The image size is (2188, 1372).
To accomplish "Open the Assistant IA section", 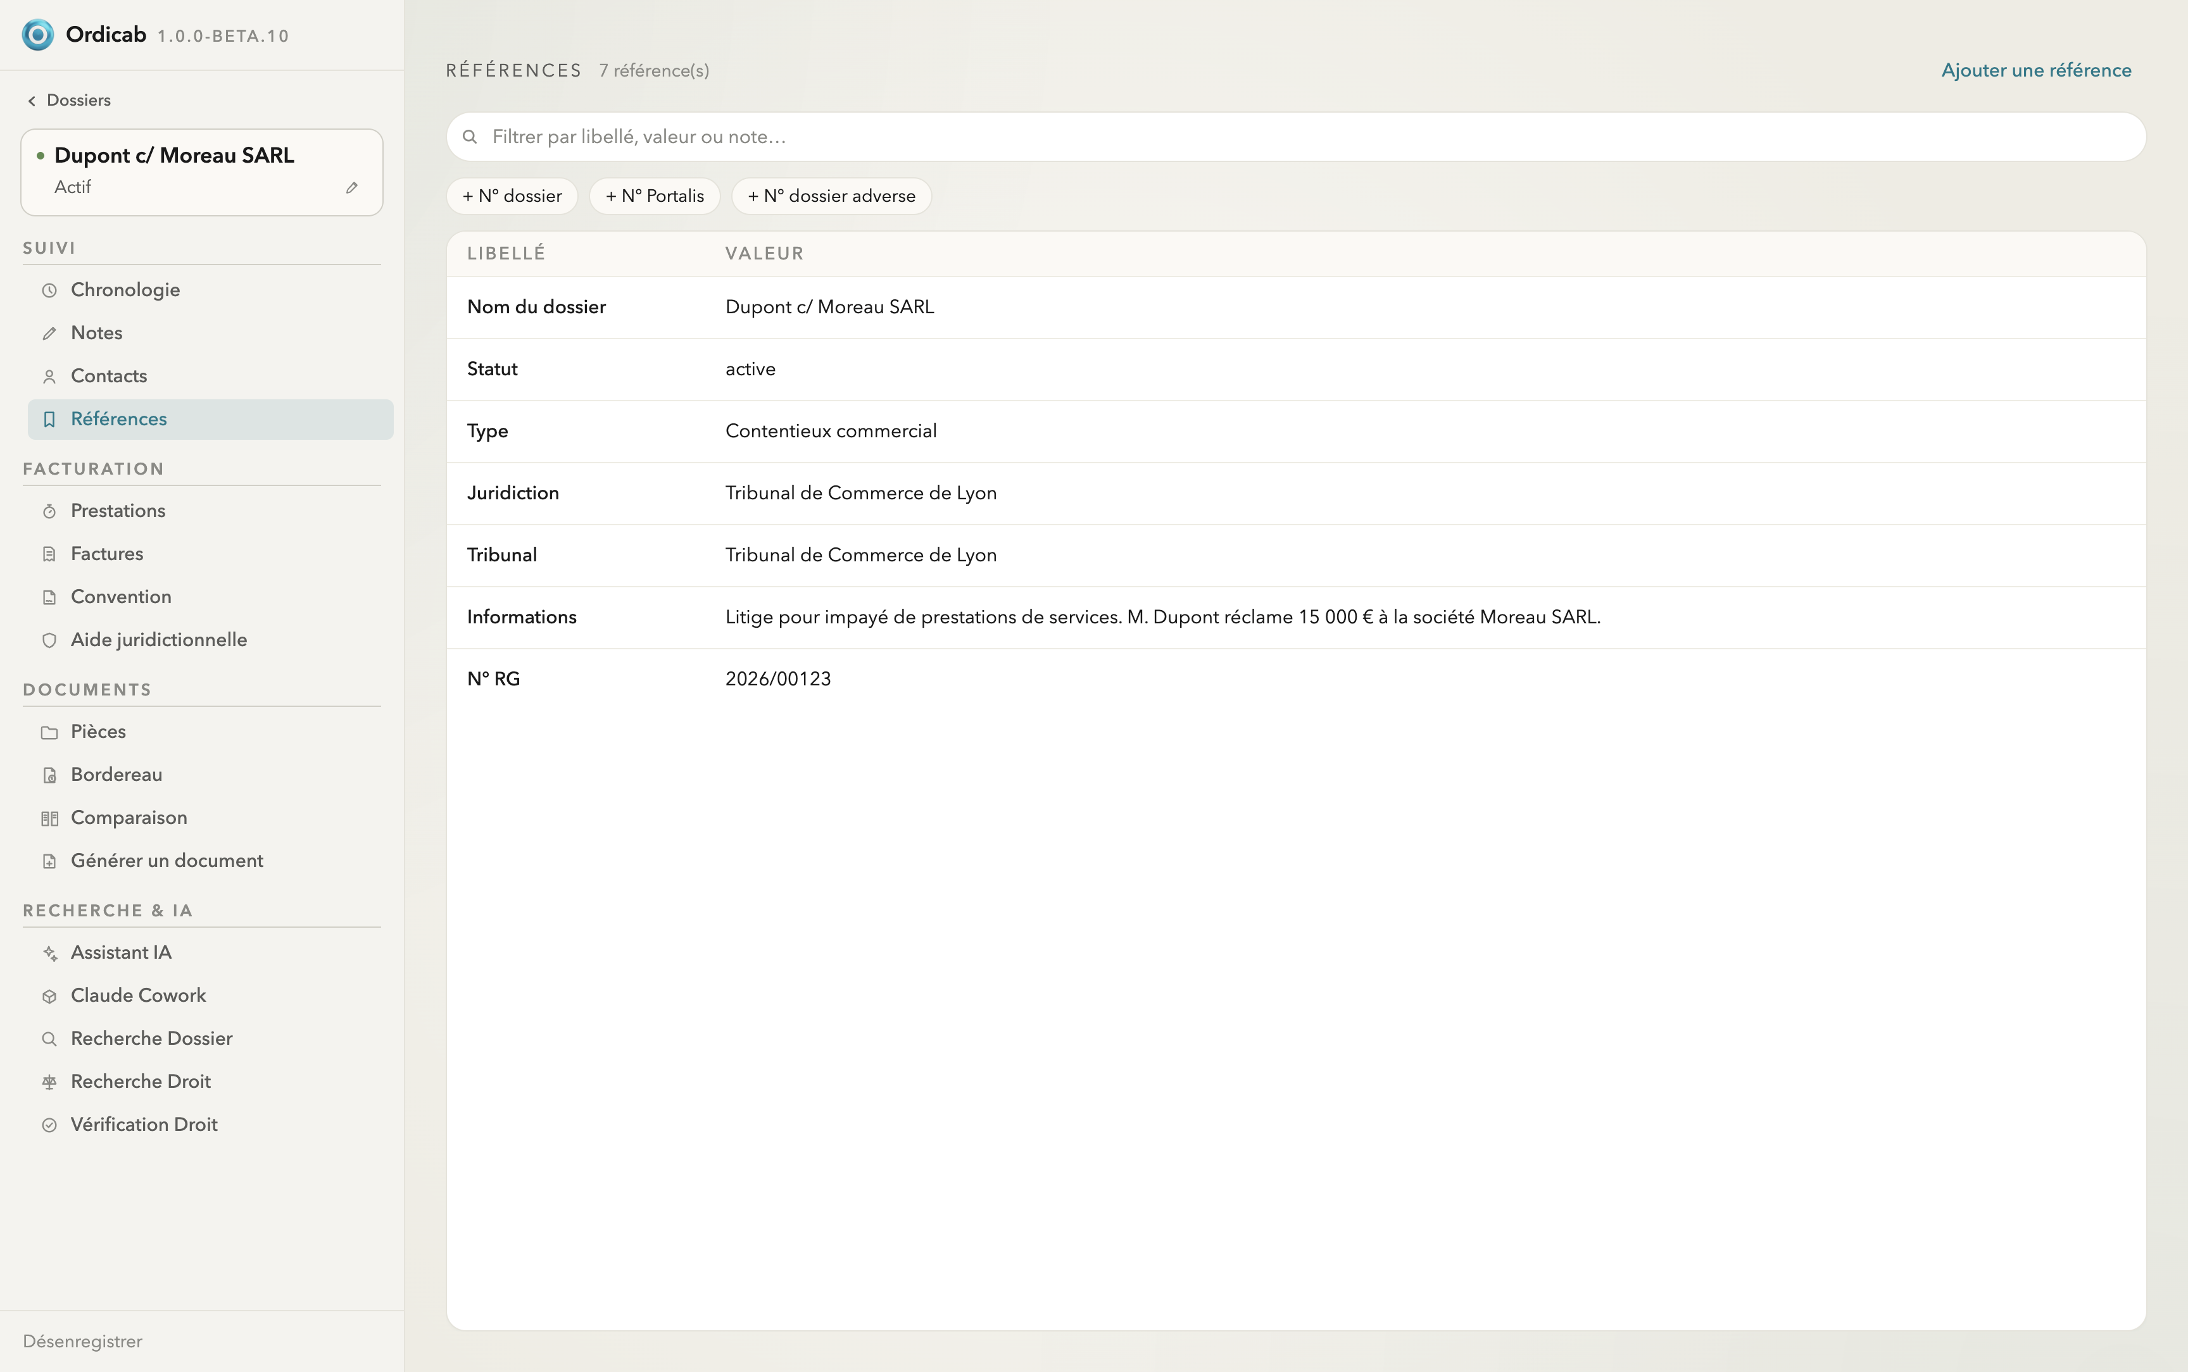I will [211, 952].
